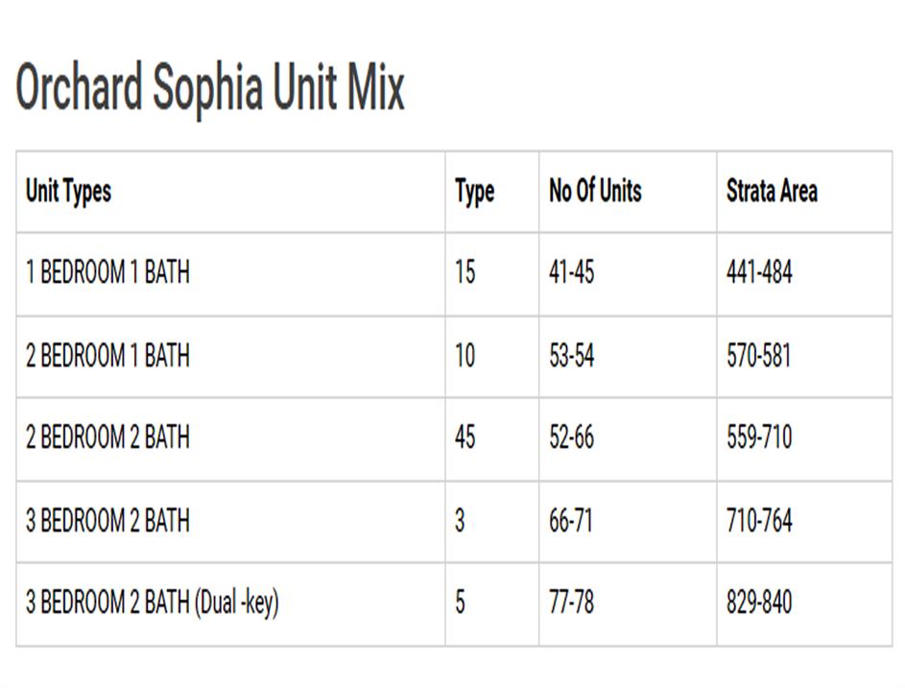Click the "Strata Area" column header
Viewport: 905px width, 688px height.
tap(772, 191)
